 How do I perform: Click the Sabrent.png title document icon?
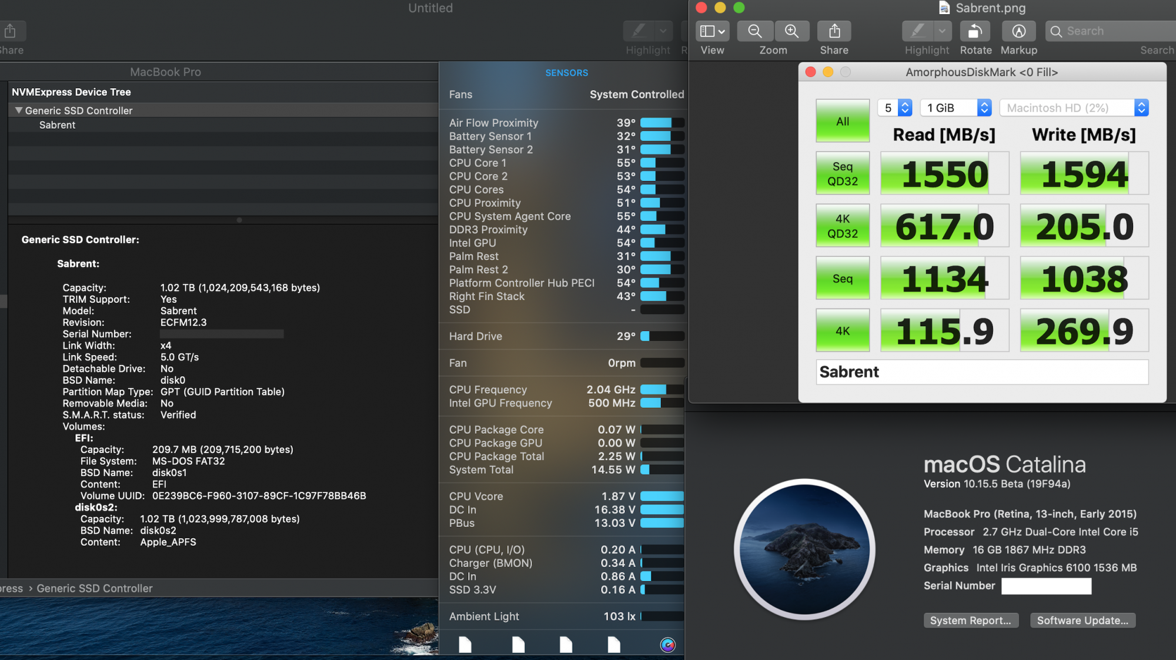tap(944, 8)
